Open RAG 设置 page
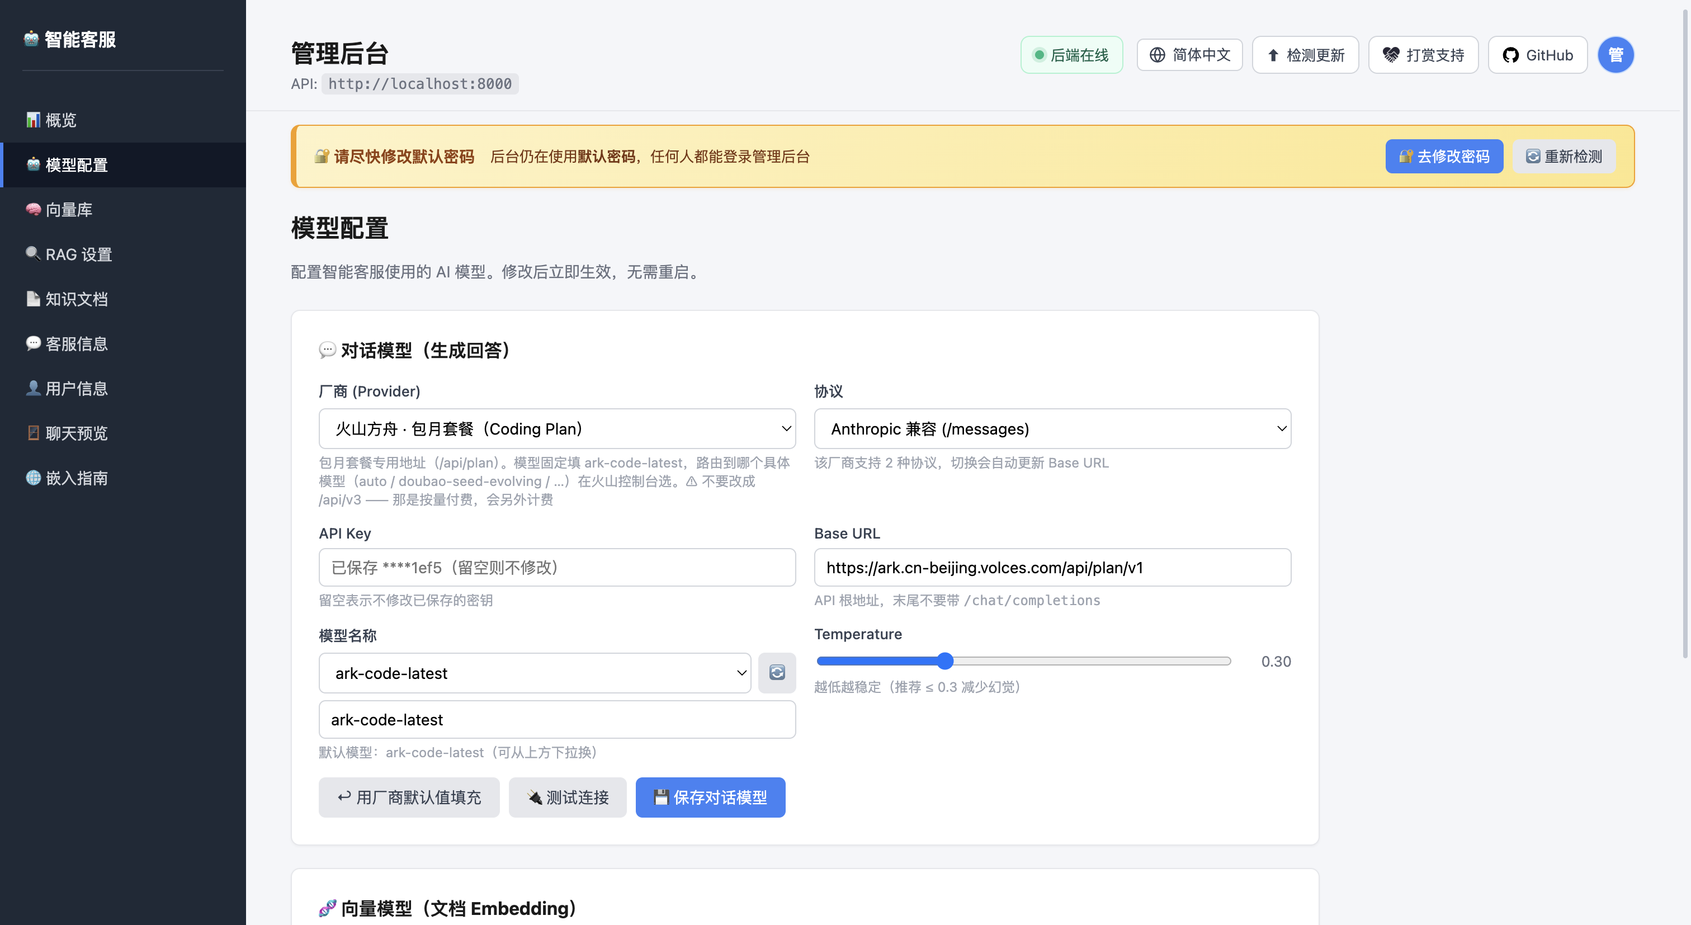Image resolution: width=1691 pixels, height=925 pixels. point(123,253)
